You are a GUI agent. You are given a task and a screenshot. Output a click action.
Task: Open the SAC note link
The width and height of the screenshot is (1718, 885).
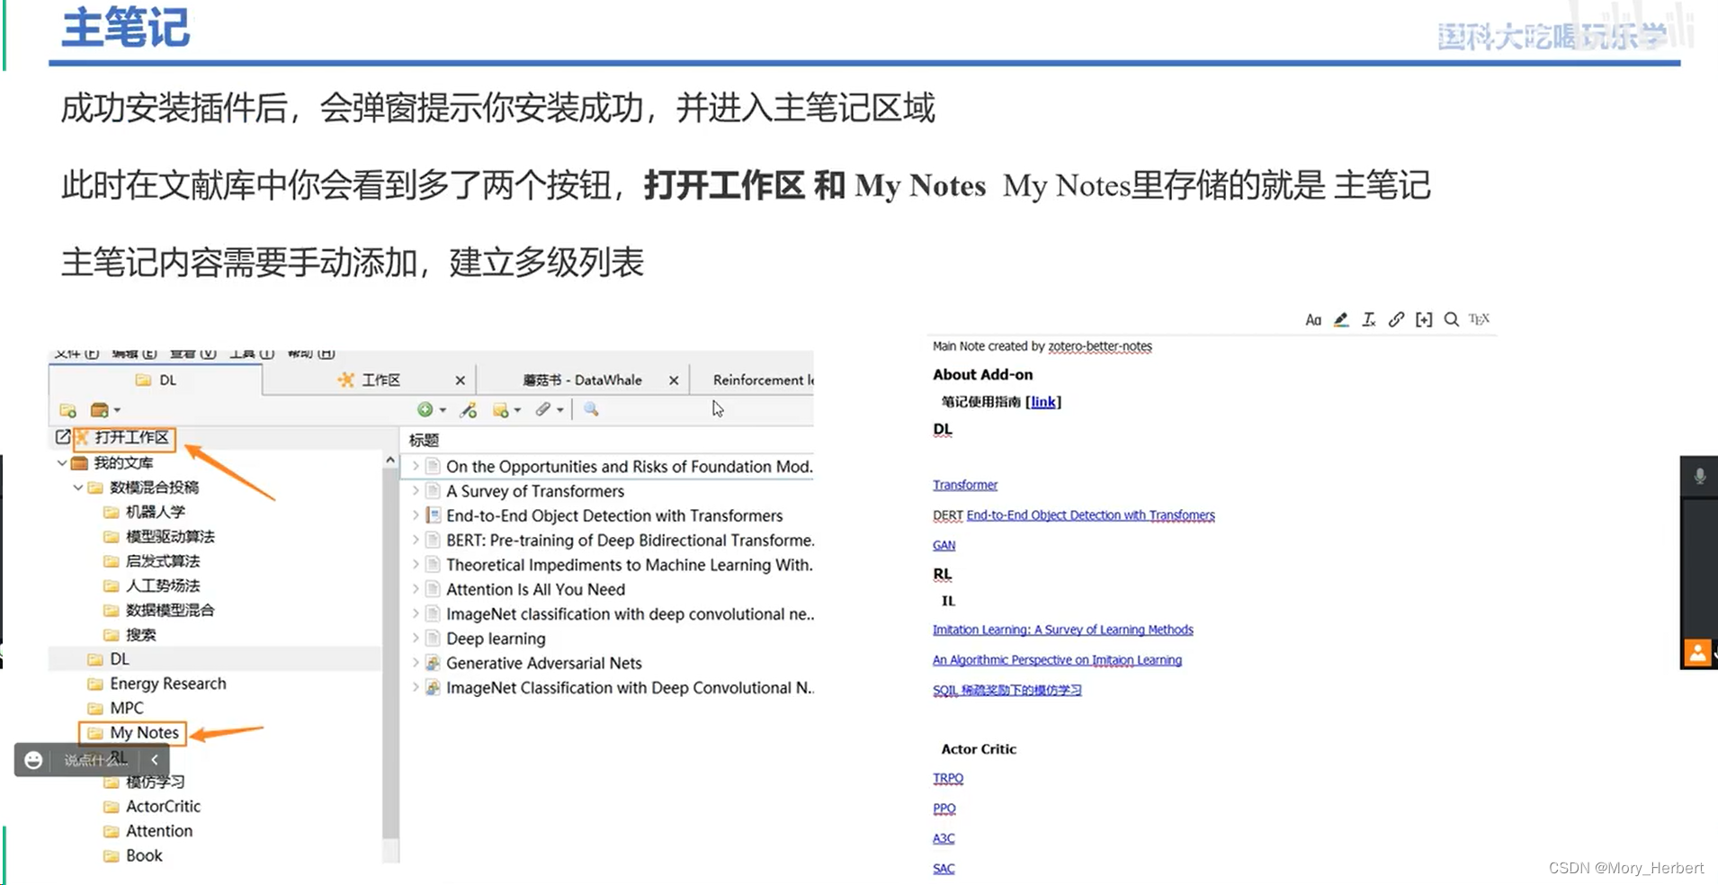tap(944, 868)
